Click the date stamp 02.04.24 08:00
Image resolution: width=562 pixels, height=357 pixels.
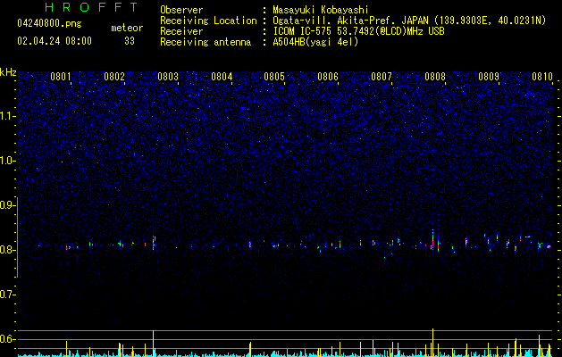tap(55, 41)
